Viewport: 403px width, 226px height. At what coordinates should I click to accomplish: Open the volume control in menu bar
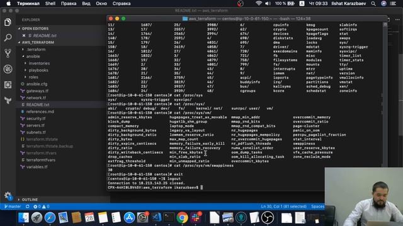pos(268,4)
